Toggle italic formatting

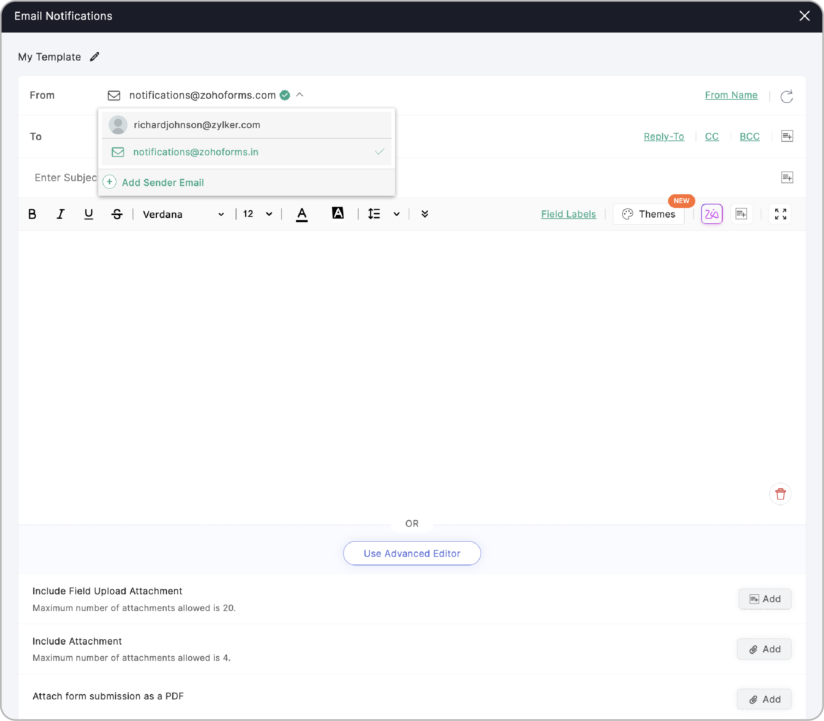click(60, 214)
